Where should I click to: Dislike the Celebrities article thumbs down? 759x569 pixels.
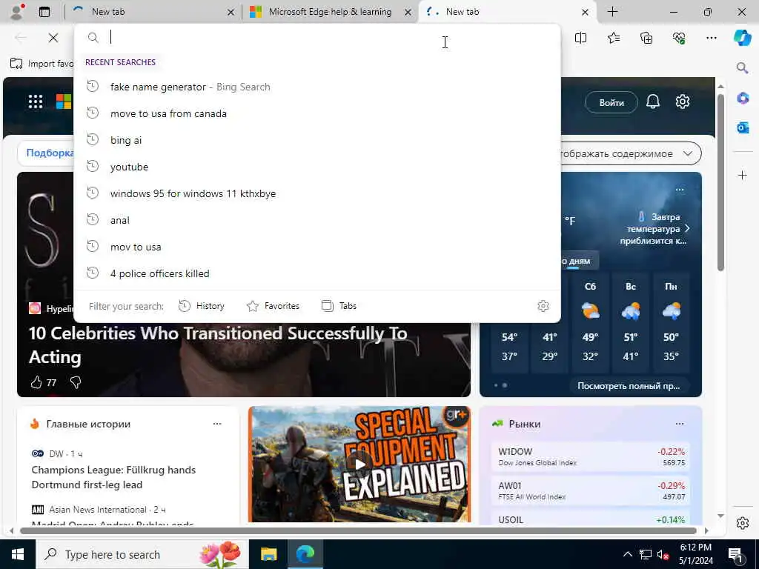pyautogui.click(x=76, y=383)
